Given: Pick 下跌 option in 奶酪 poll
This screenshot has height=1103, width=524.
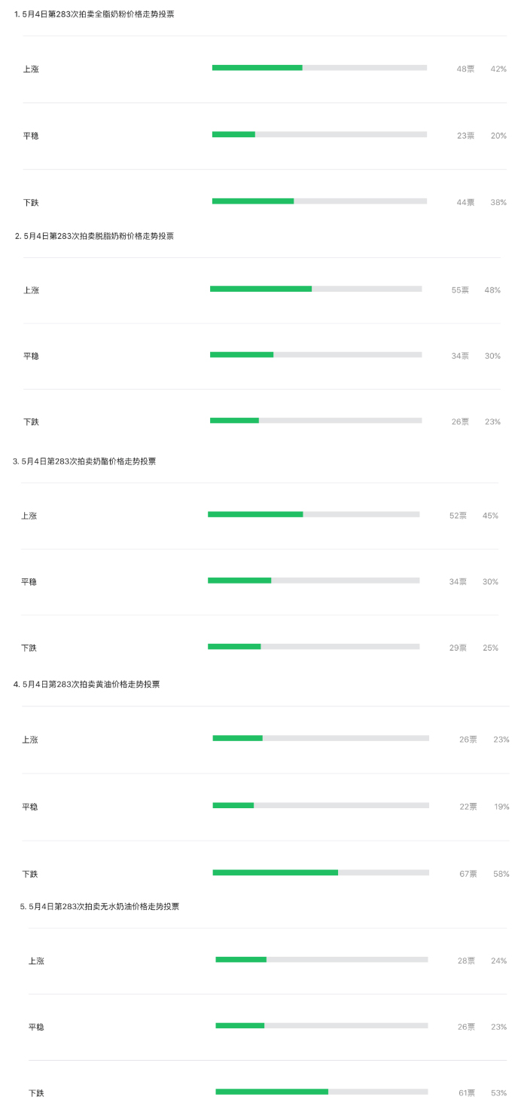Looking at the screenshot, I should coord(29,648).
